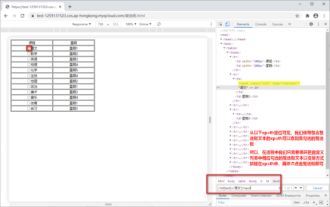
Task: Cancel the element search
Action: 317,188
